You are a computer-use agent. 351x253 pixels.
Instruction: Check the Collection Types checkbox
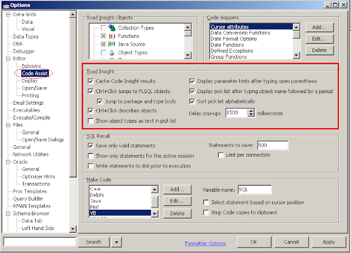coord(104,28)
